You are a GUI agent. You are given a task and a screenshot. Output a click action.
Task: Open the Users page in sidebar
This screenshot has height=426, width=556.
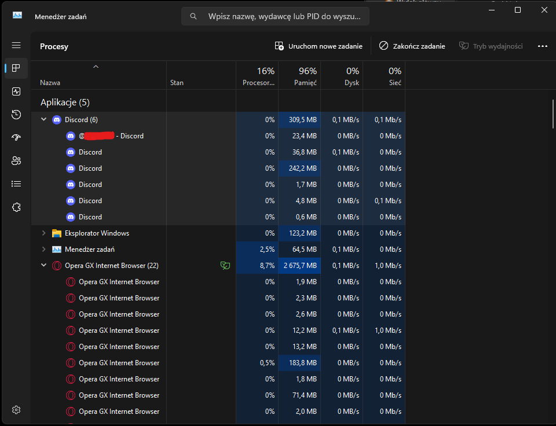pos(16,160)
